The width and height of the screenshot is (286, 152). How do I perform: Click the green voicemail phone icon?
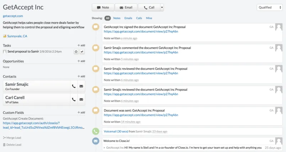(x=95, y=131)
